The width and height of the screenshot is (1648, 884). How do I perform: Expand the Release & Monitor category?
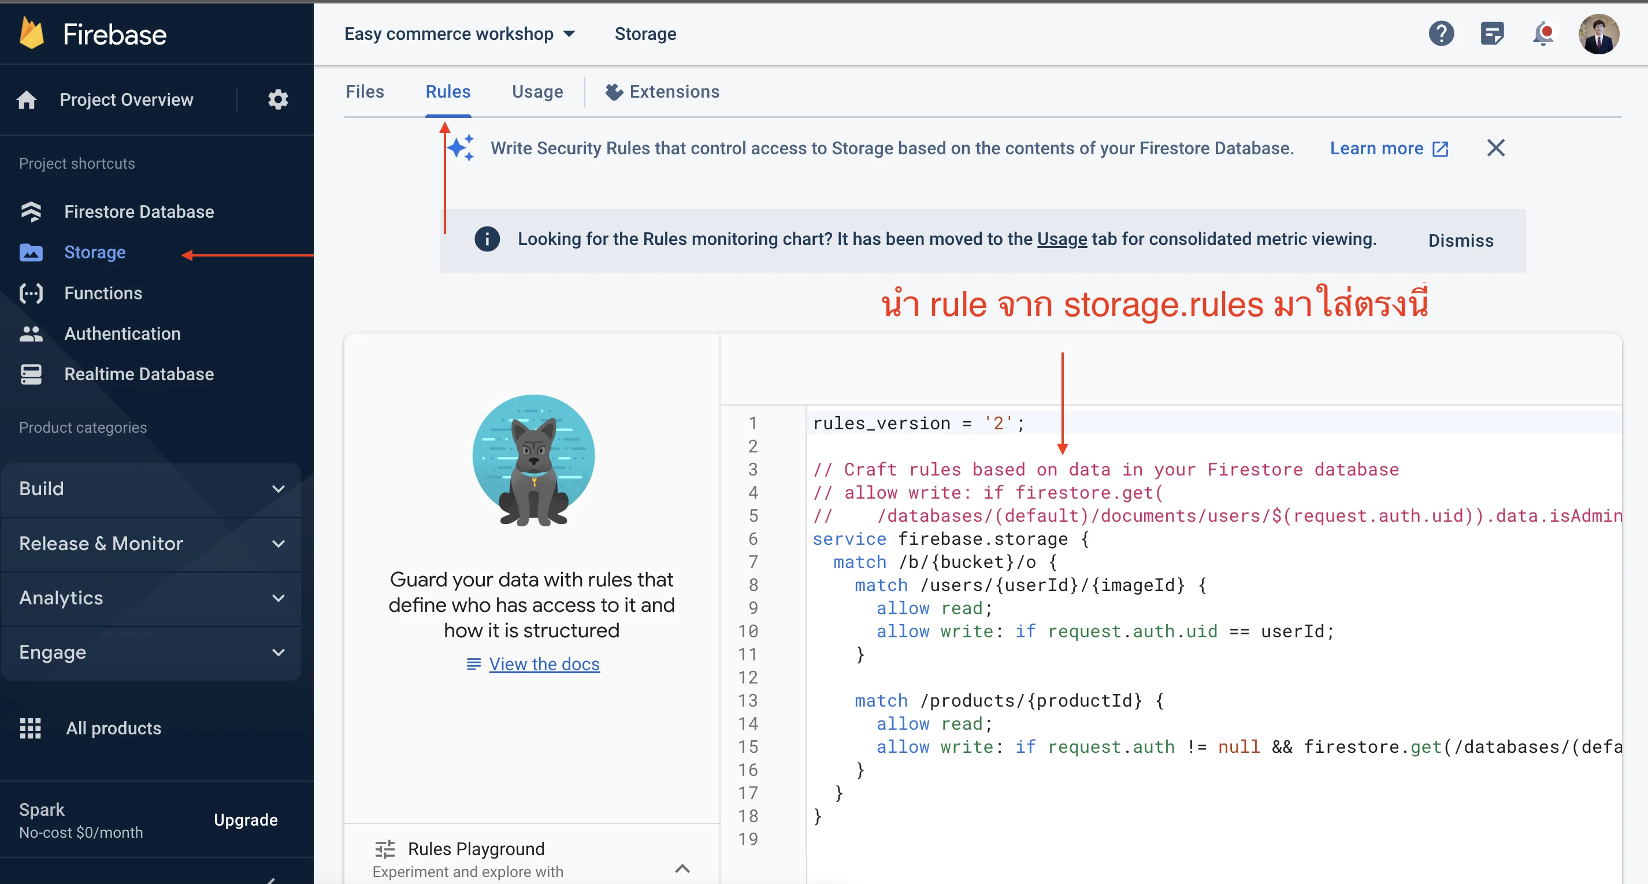(x=151, y=544)
